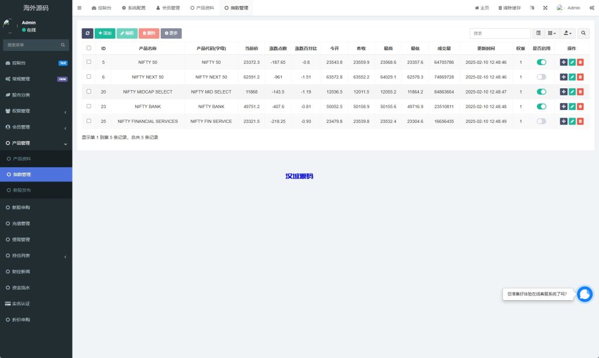Open the 更多 dropdown in the toolbar

point(170,33)
